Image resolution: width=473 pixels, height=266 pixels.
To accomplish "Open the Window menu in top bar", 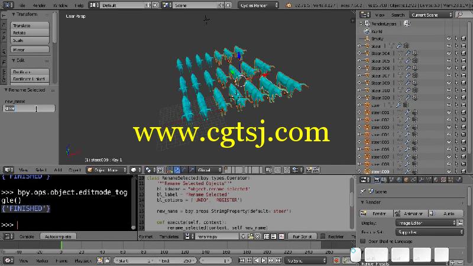I will pyautogui.click(x=60, y=5).
